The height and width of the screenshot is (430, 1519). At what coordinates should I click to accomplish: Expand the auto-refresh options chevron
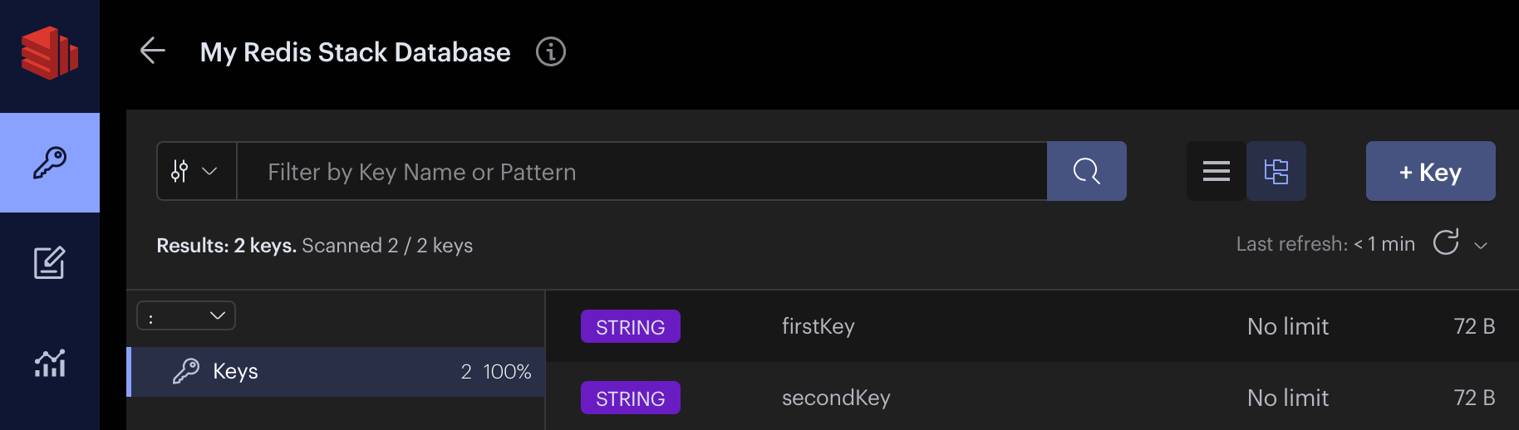[1481, 245]
